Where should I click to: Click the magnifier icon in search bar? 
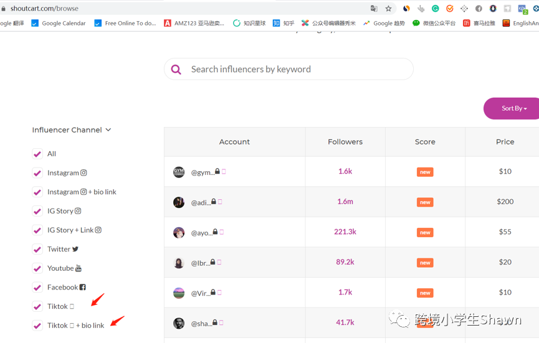pos(176,70)
